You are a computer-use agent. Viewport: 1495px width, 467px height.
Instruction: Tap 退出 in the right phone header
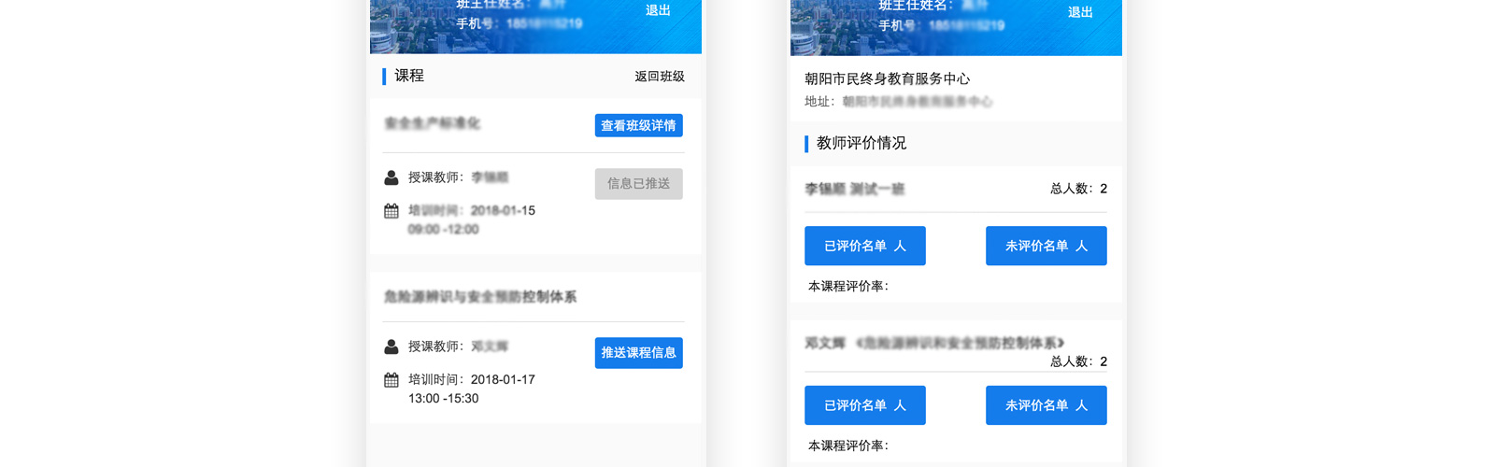(1080, 12)
